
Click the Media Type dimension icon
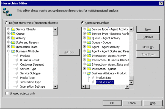[x=17, y=78]
